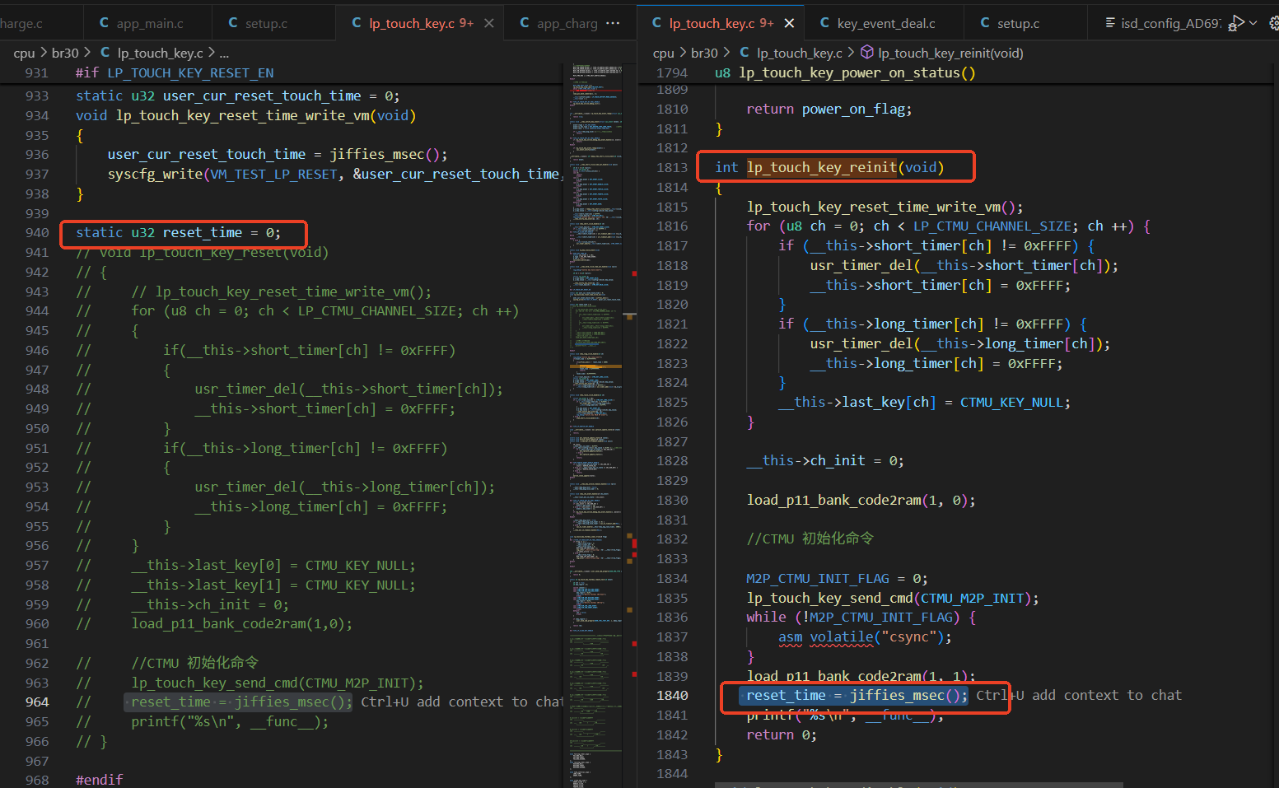Viewport: 1279px width, 788px height.
Task: Close the lp_touch_key.c tab in right editor group
Action: pyautogui.click(x=789, y=23)
